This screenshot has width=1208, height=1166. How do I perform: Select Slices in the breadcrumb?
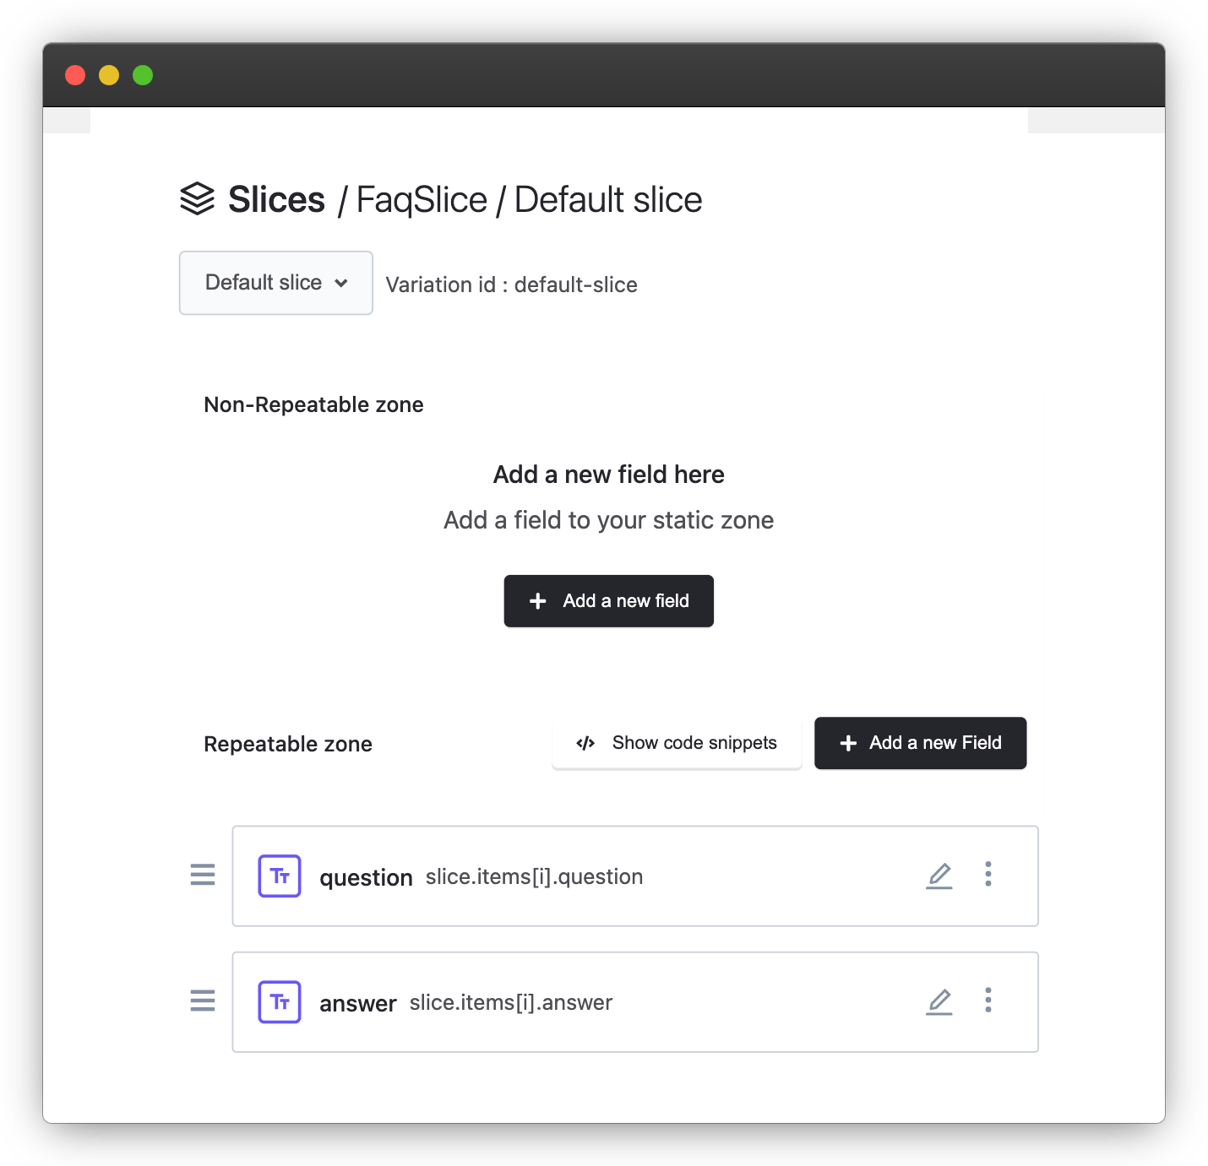click(x=275, y=199)
